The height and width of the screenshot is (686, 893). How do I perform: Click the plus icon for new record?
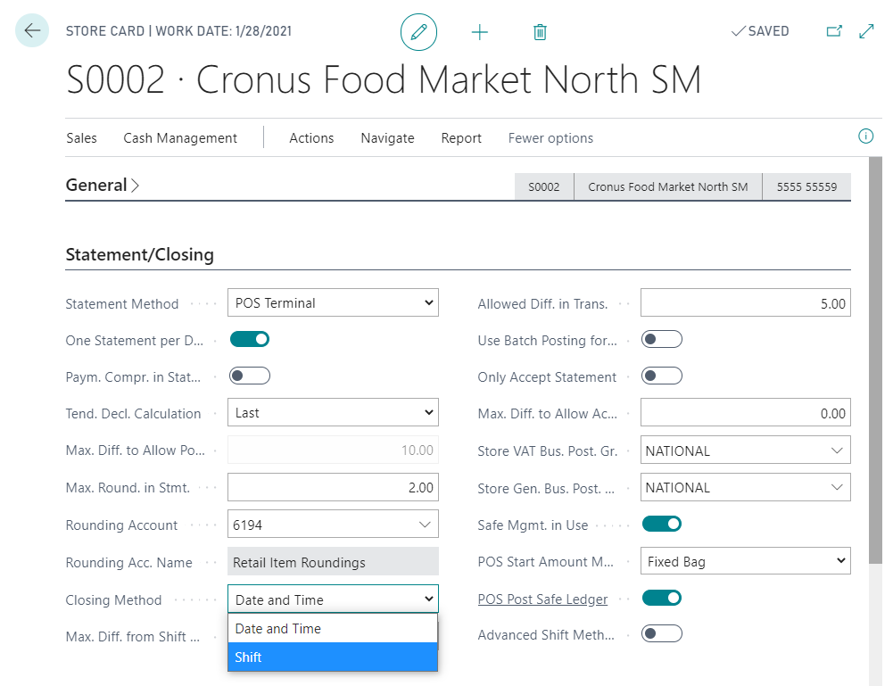480,32
